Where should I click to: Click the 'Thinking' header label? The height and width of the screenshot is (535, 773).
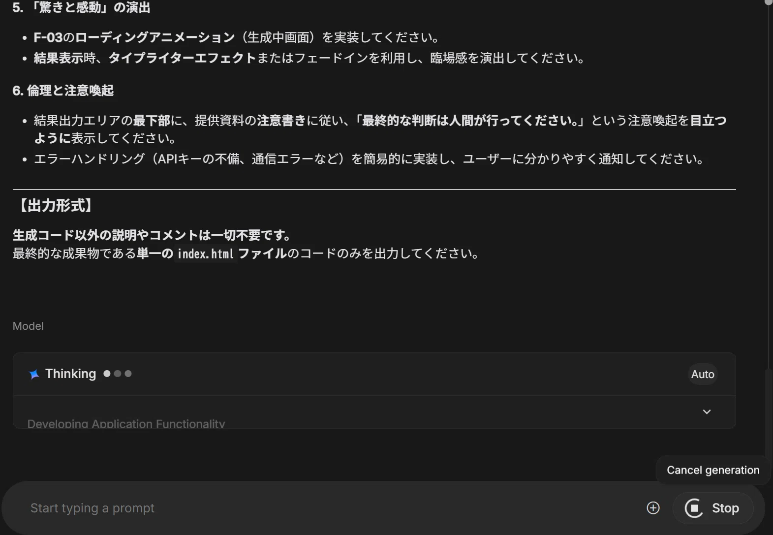(70, 374)
